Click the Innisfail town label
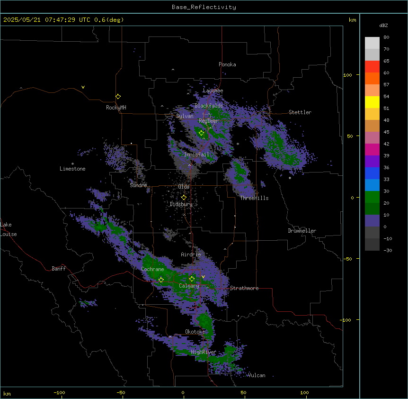 click(197, 154)
